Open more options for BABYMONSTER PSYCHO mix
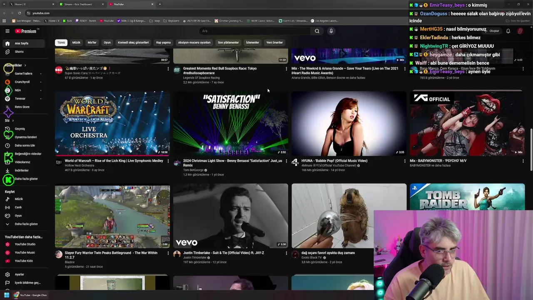 coord(523,161)
